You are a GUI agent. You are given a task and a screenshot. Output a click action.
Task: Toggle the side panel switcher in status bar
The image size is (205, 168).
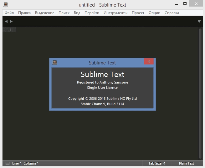click(x=8, y=163)
